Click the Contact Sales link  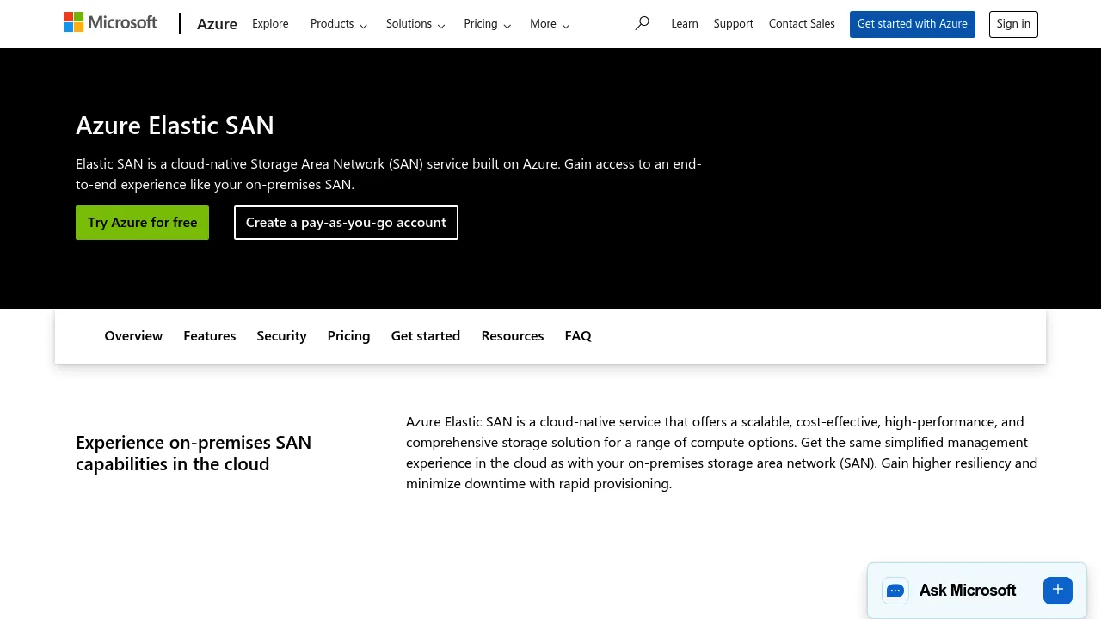pyautogui.click(x=802, y=24)
